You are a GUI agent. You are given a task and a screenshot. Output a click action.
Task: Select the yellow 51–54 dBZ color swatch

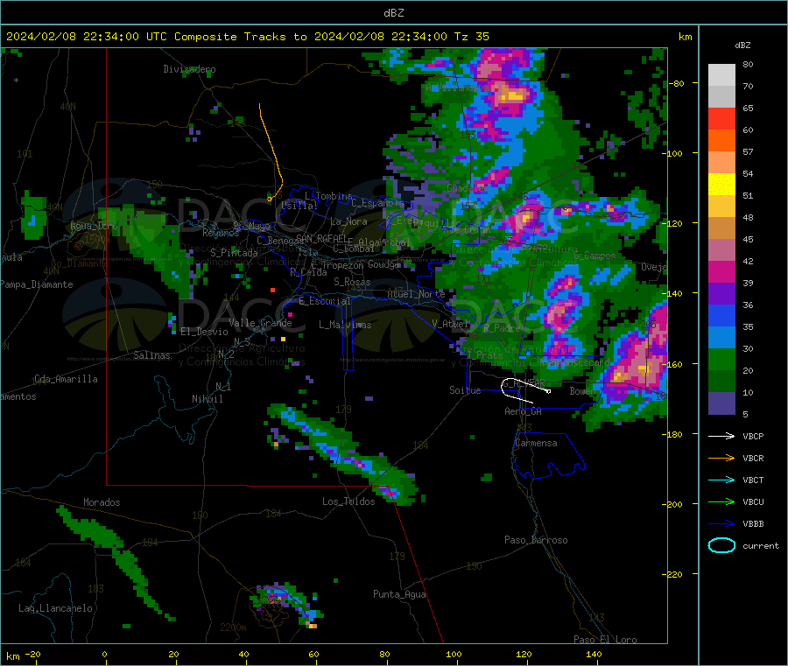pyautogui.click(x=721, y=185)
